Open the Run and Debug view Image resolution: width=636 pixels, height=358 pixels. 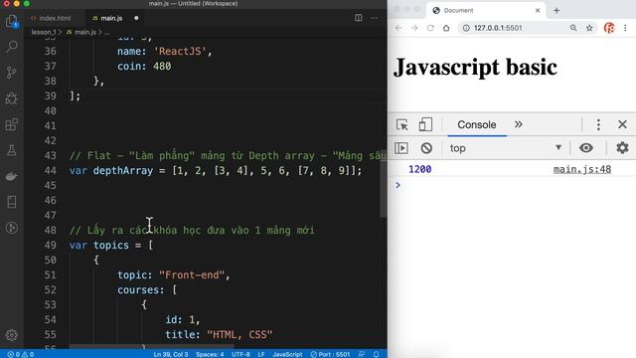click(x=12, y=98)
